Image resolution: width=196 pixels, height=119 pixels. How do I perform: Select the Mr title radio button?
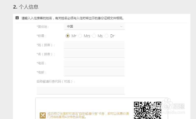tap(68, 36)
